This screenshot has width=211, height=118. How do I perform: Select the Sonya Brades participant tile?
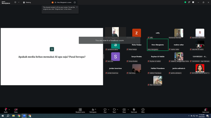[x=136, y=57]
